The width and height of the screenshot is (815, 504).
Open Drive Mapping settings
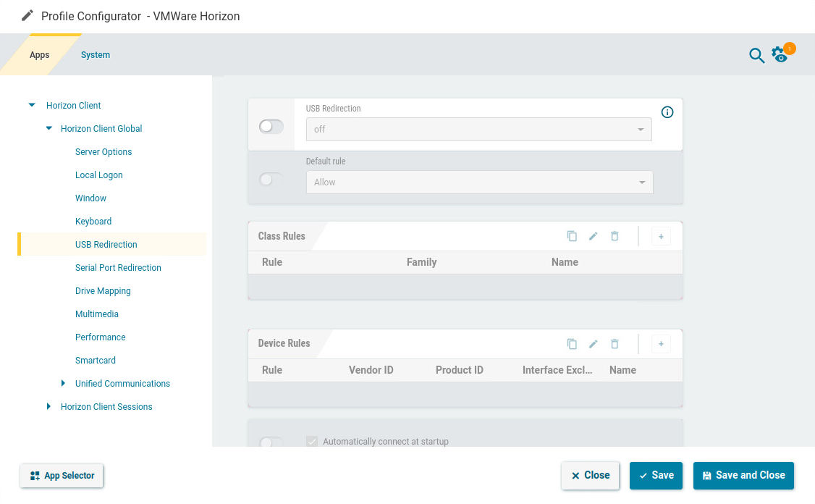tap(103, 291)
